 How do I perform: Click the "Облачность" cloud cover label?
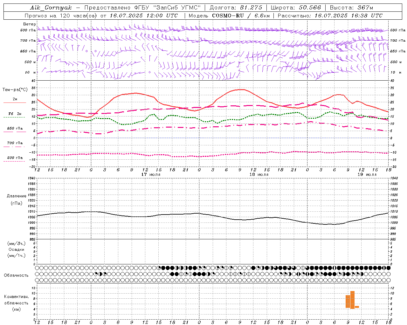pyautogui.click(x=16, y=275)
